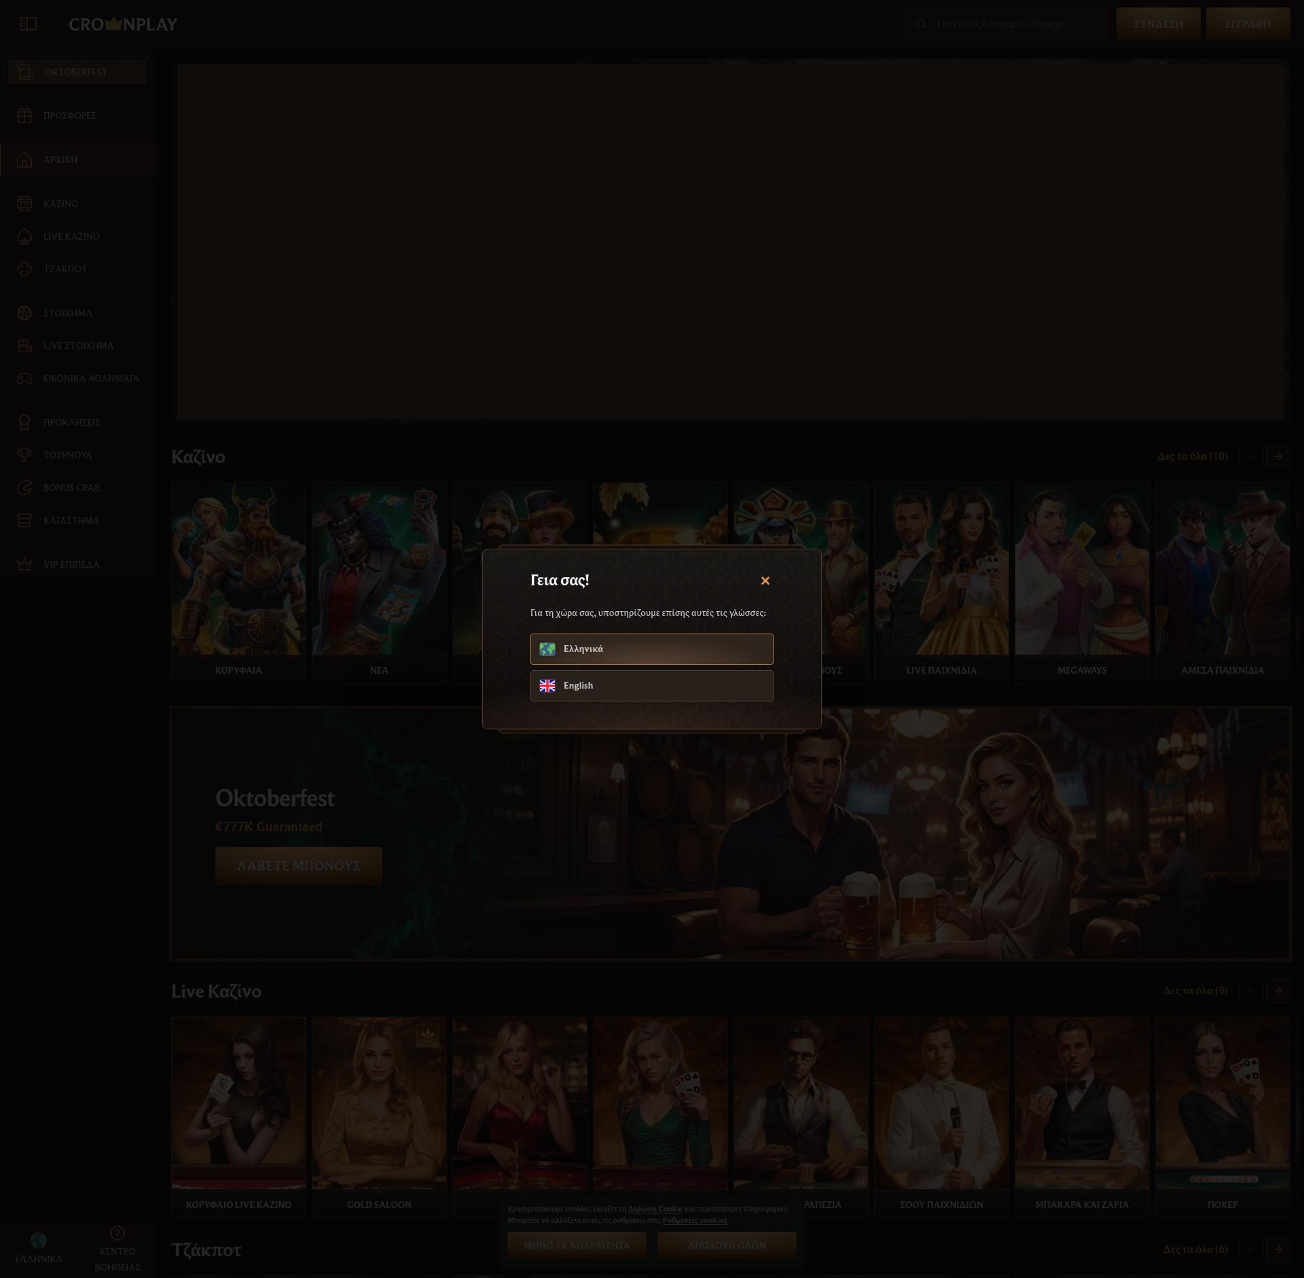Open the Ελληνικά language selector at bottom-left
Viewport: 1304px width, 1278px height.
tap(39, 1249)
